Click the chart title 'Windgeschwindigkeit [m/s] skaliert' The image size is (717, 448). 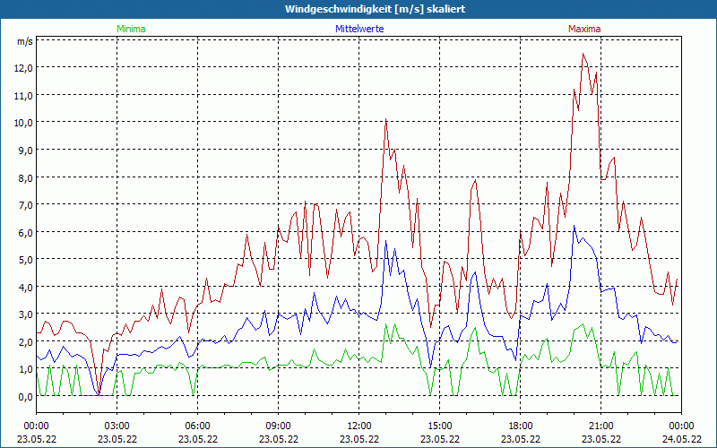(375, 9)
